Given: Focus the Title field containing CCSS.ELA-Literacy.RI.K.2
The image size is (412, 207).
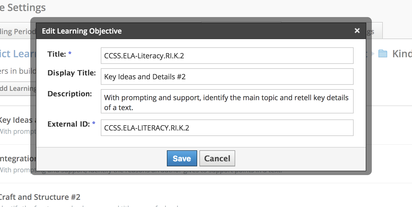Looking at the screenshot, I should (227, 56).
